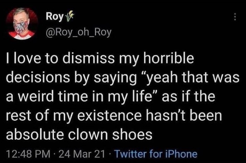The image size is (246, 163).
Task: Click the word 'saying' in the tweet
Action: (116, 78)
